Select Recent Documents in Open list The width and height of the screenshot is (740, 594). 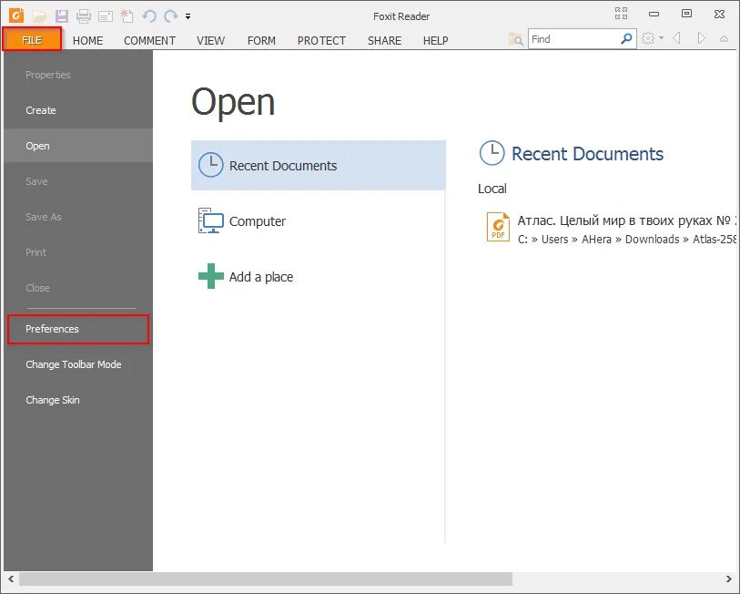[318, 166]
